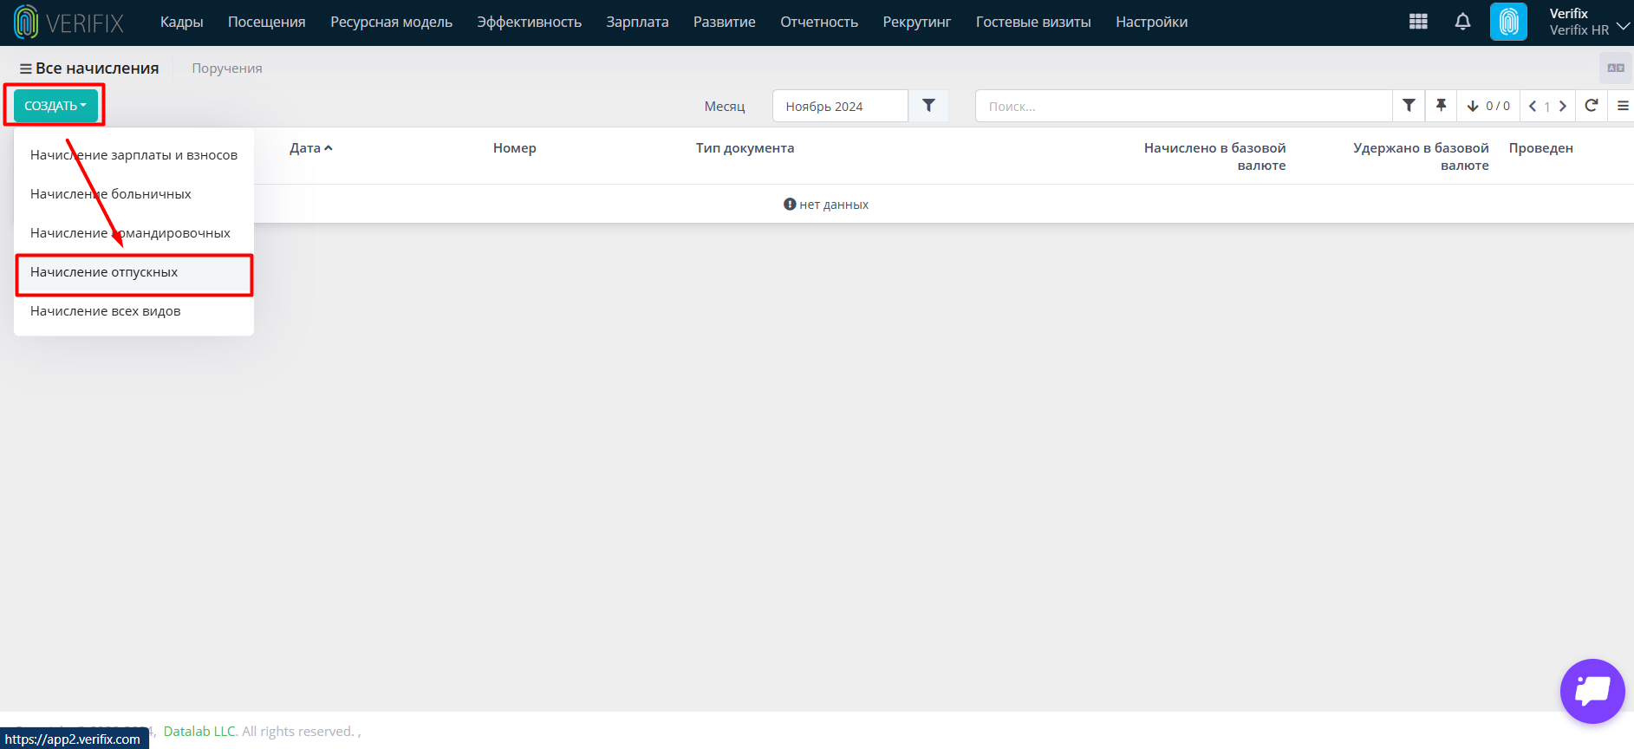Viewport: 1634px width, 749px height.
Task: Open the Создать dropdown button
Action: click(55, 106)
